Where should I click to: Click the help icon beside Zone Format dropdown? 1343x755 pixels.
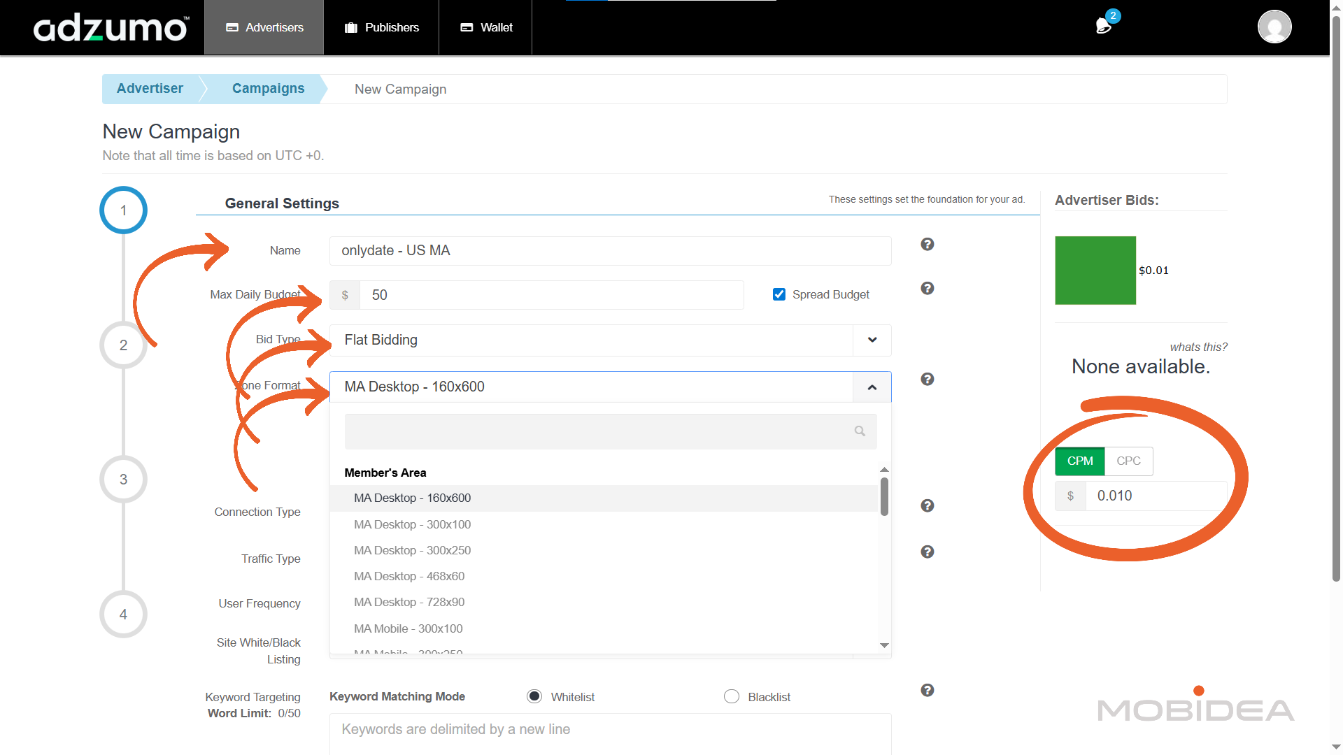[x=928, y=379]
